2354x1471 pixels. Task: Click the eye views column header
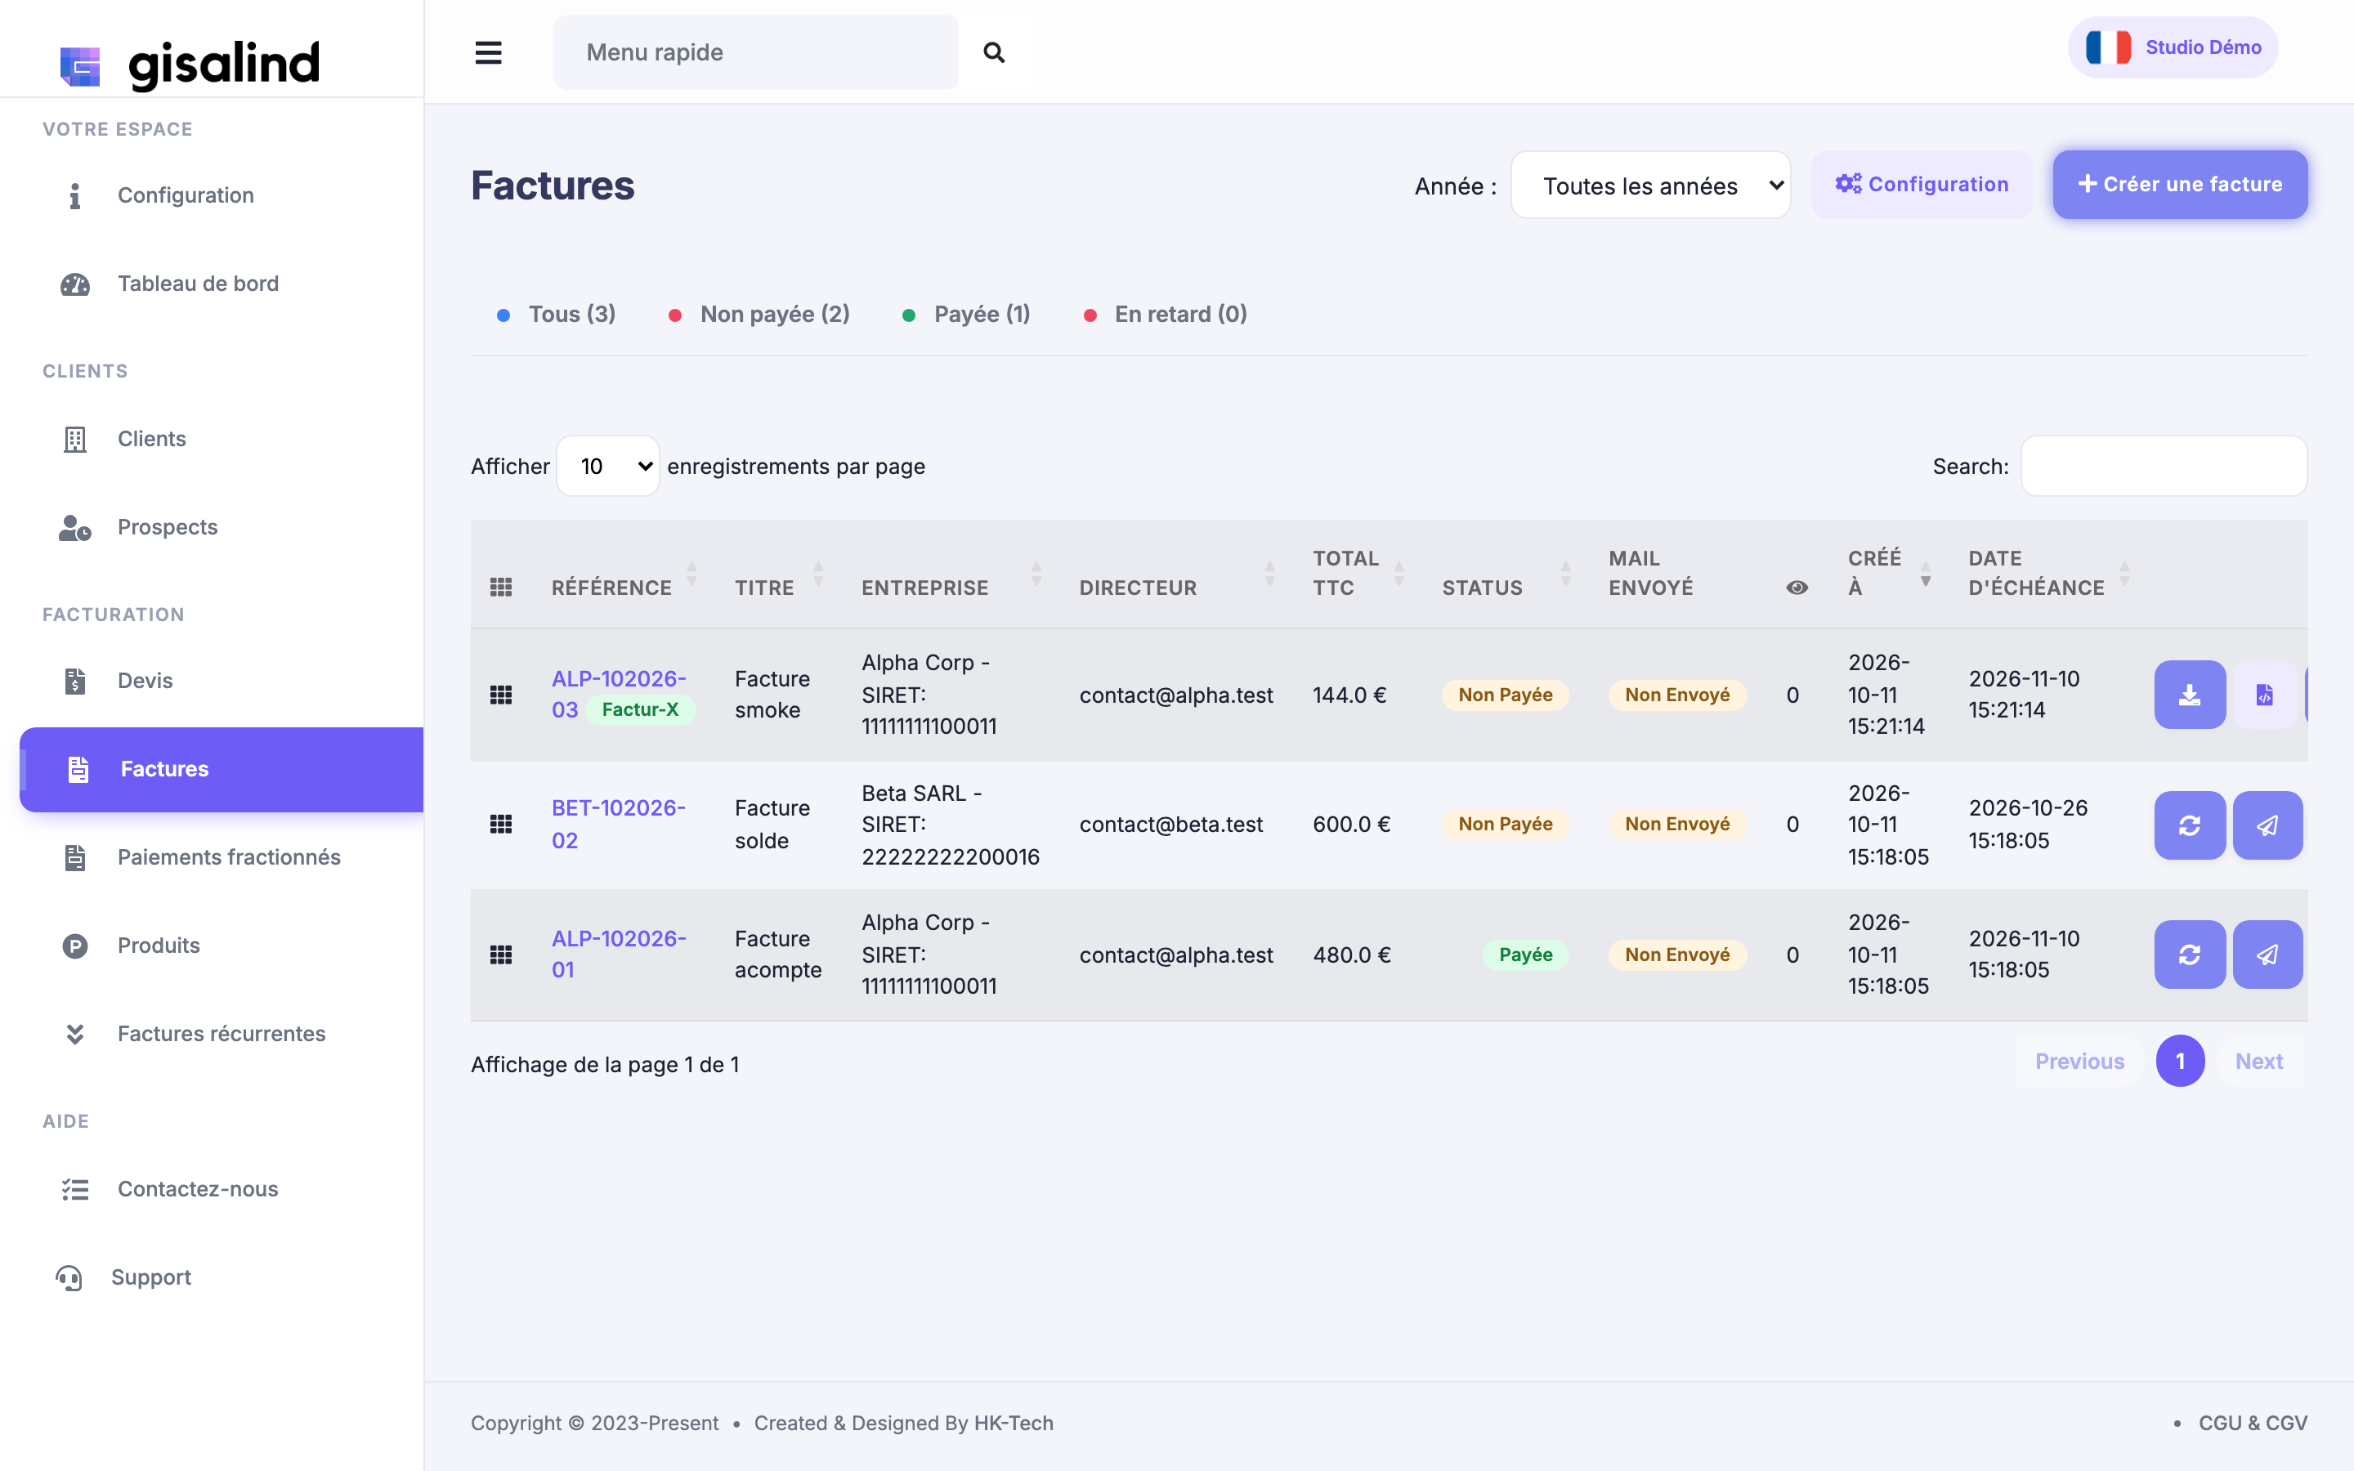pos(1797,588)
